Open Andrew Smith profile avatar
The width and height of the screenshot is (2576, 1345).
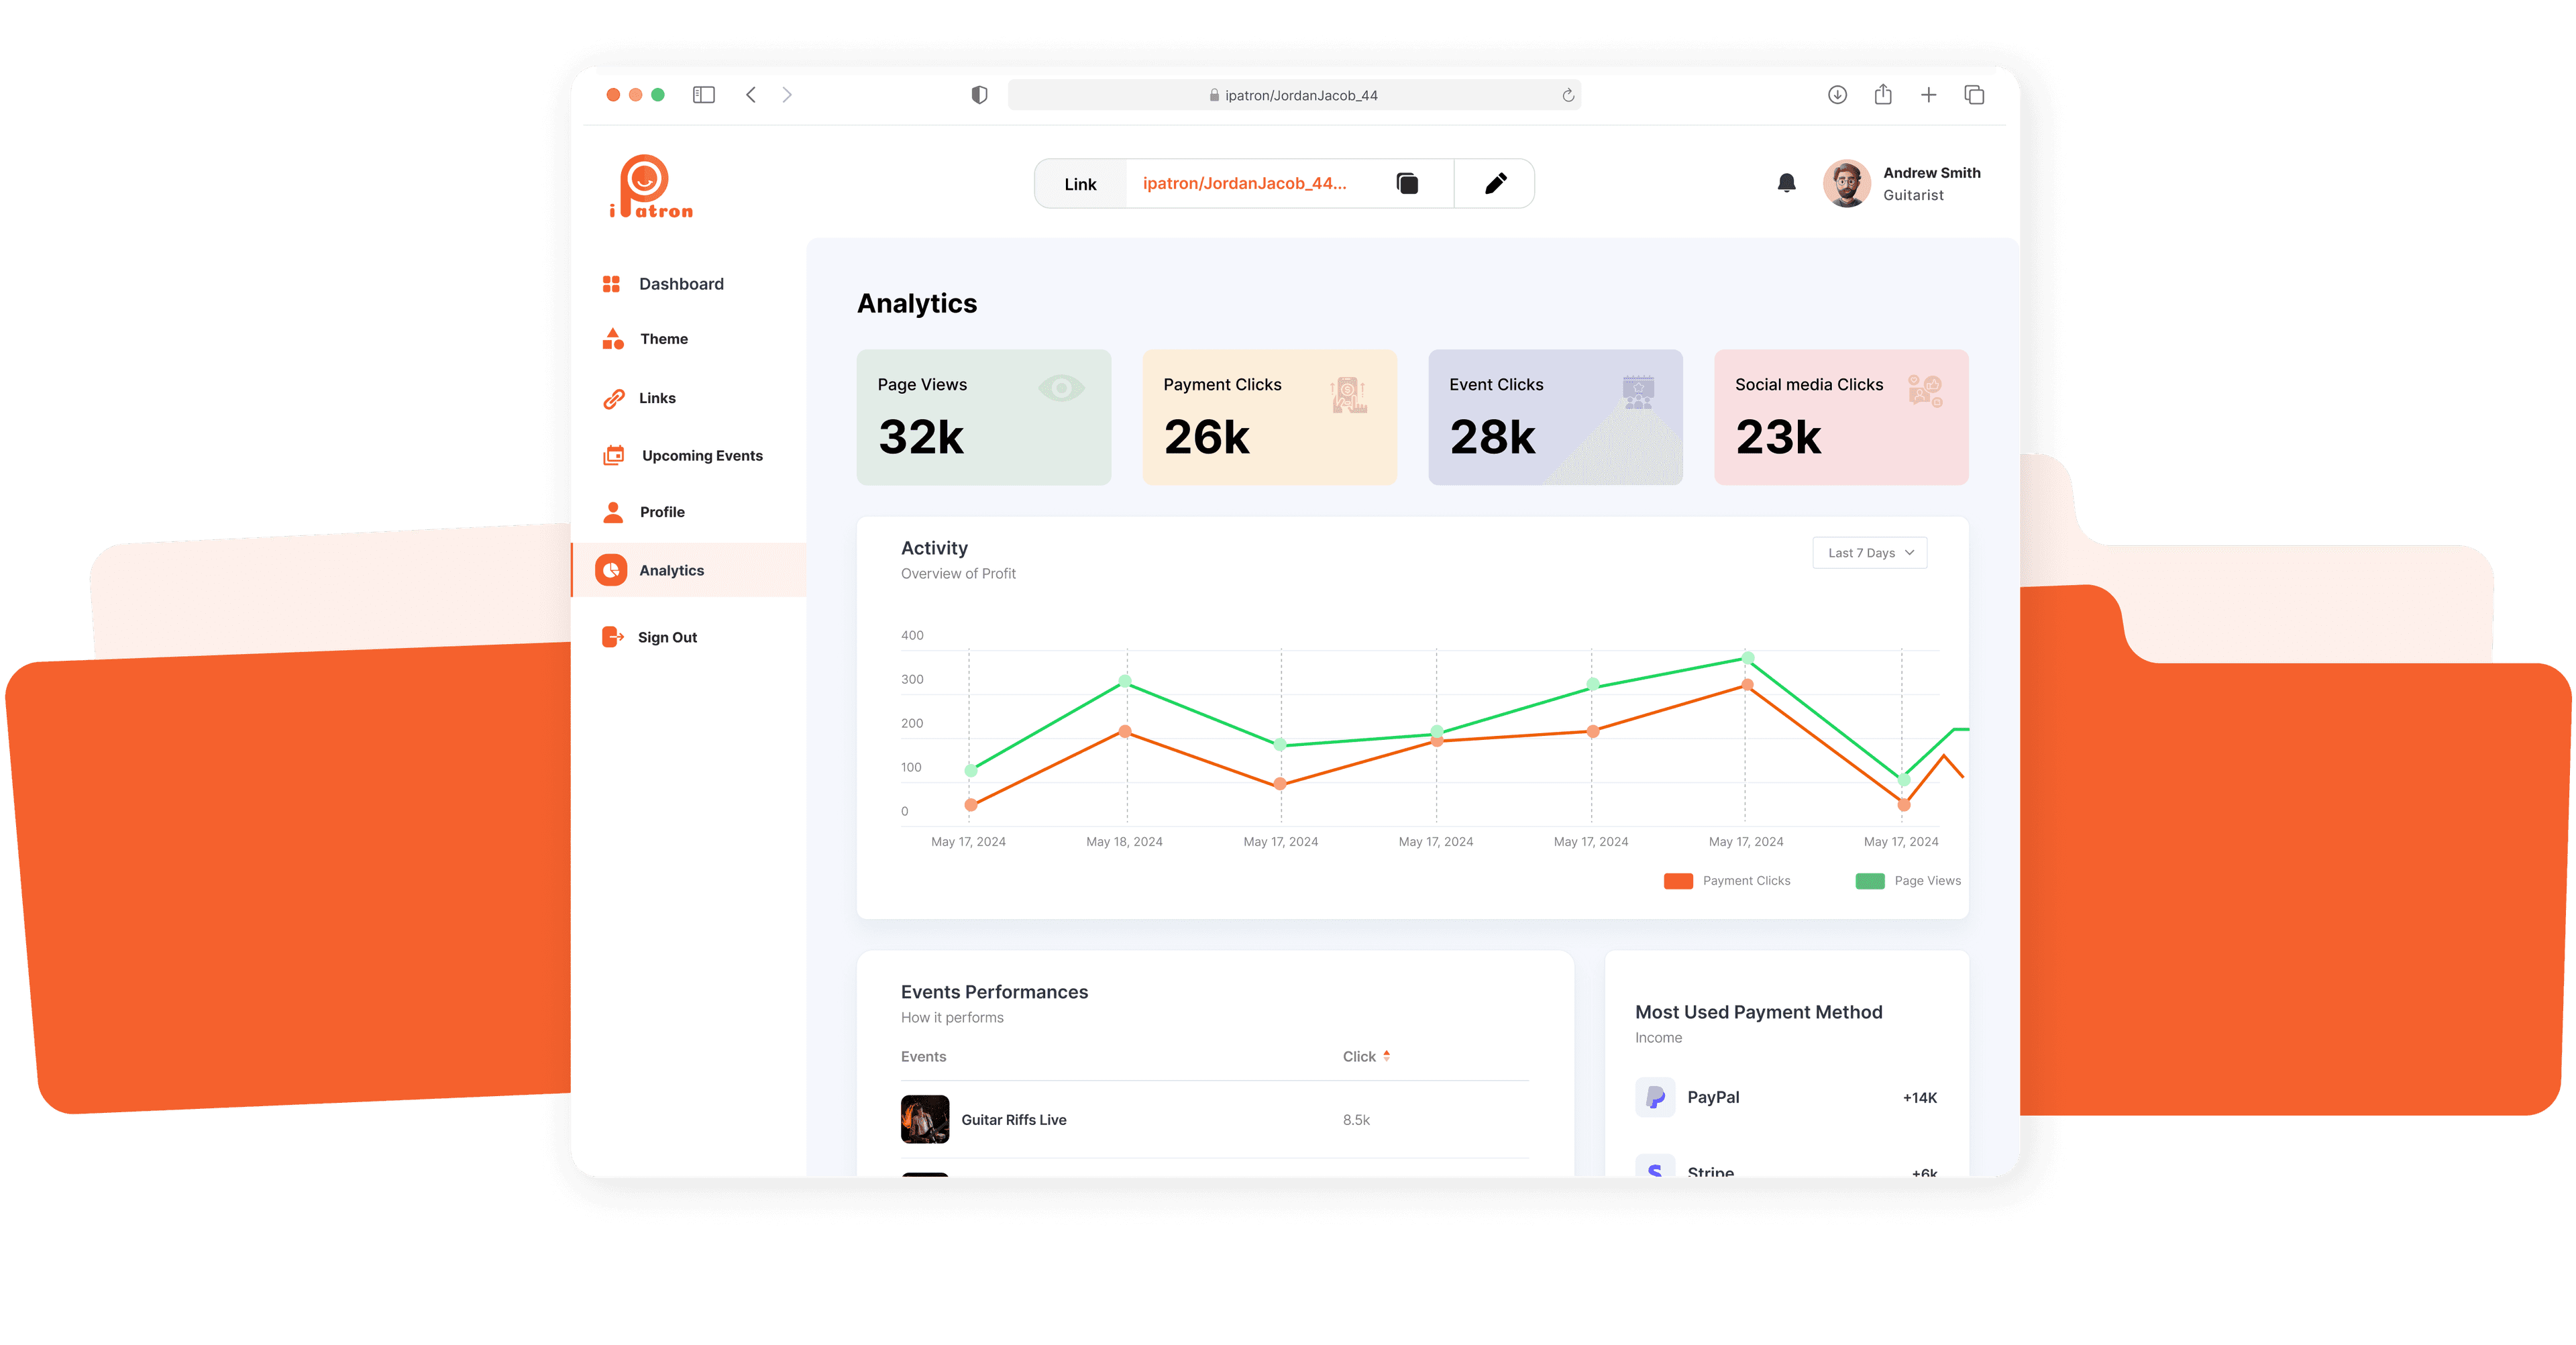click(1846, 184)
